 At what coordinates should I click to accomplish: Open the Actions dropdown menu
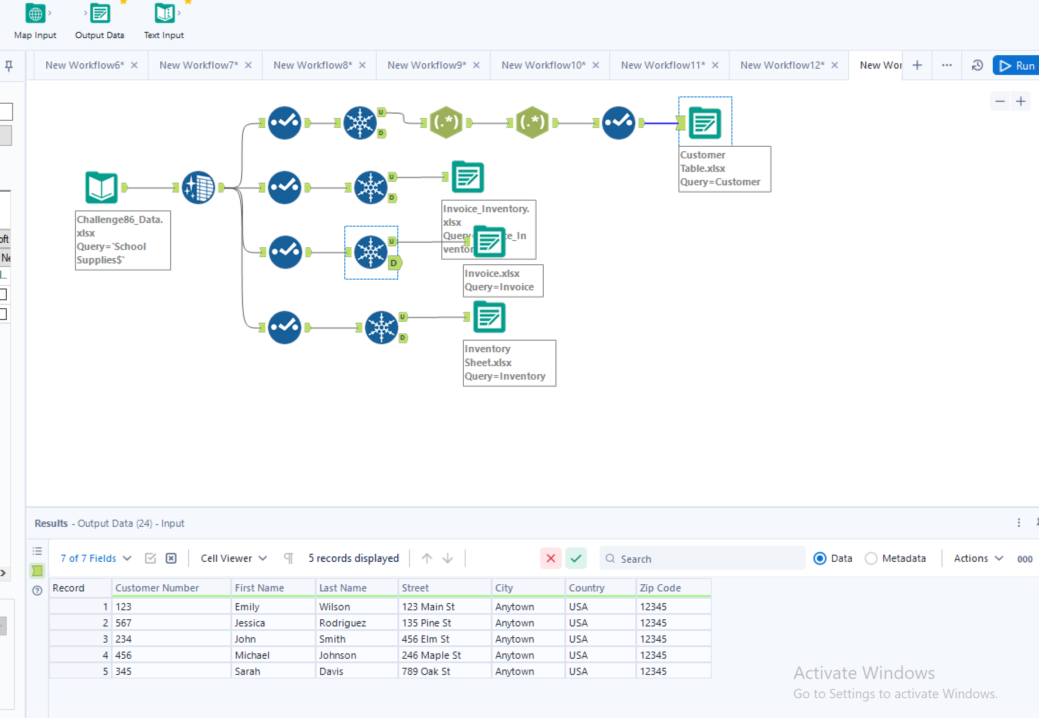(x=978, y=558)
